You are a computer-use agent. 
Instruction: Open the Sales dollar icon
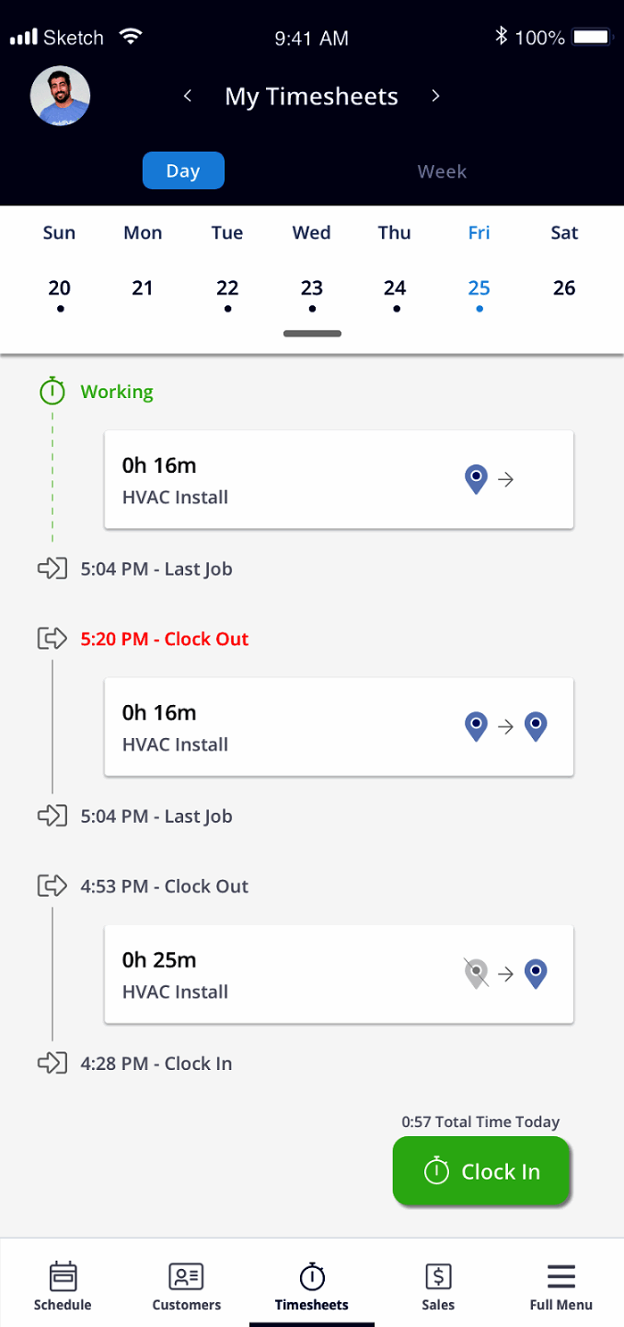point(438,1276)
